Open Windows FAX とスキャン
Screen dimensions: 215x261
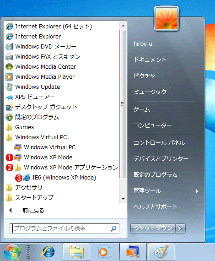(43, 57)
